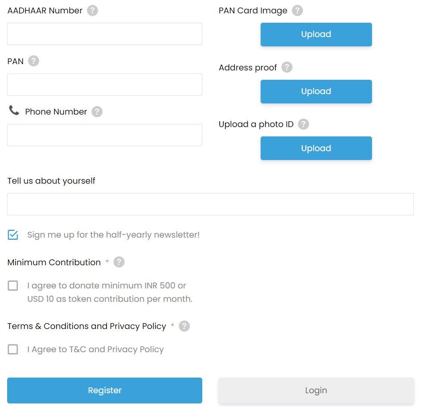This screenshot has width=421, height=407.
Task: Submit the form with Register button
Action: 105,391
